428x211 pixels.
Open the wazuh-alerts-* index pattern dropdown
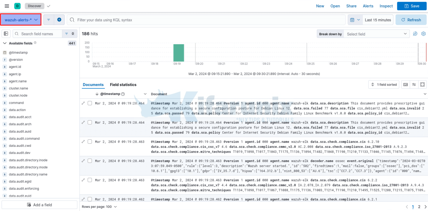(x=21, y=19)
